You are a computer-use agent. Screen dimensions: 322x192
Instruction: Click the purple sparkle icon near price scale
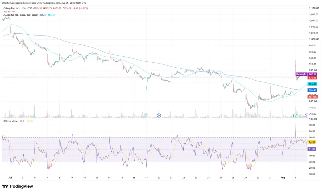306,116
